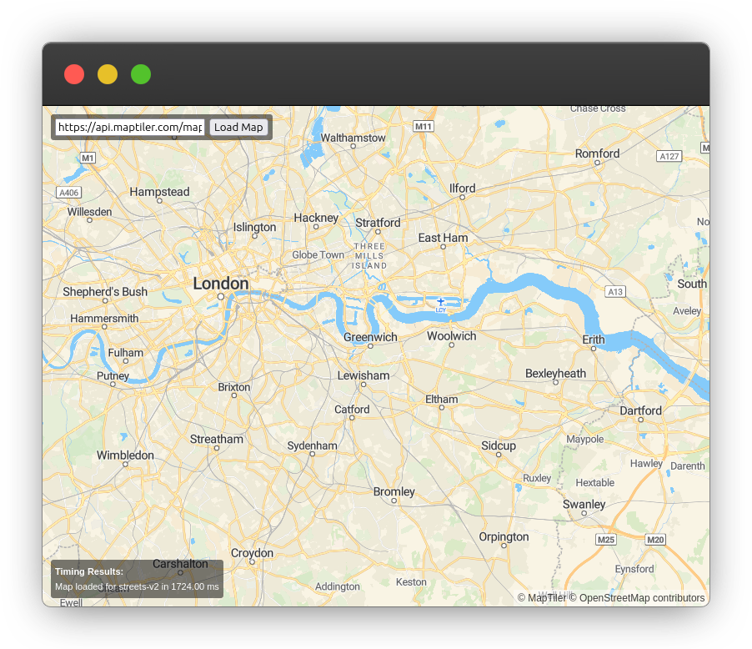Click the Swanley place label

coord(584,505)
